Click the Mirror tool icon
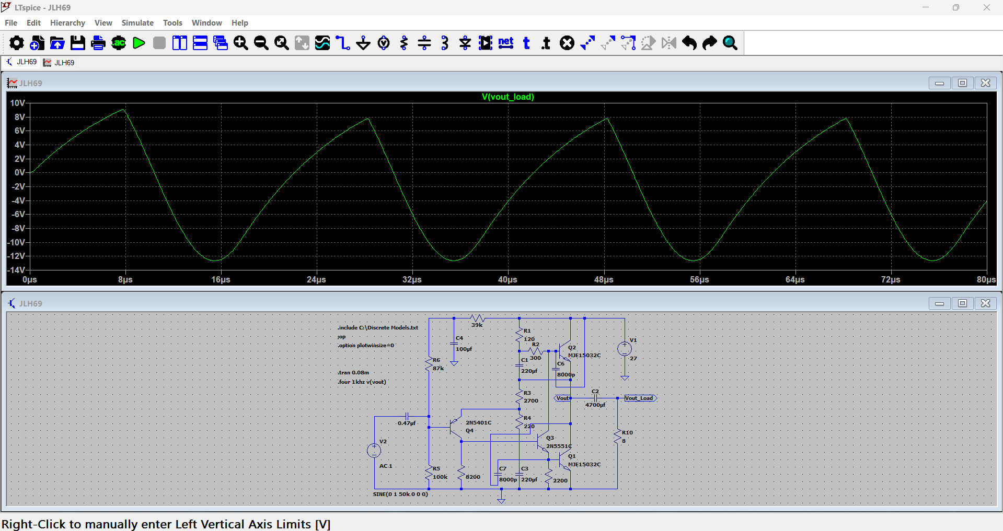The height and width of the screenshot is (531, 1003). pyautogui.click(x=669, y=43)
